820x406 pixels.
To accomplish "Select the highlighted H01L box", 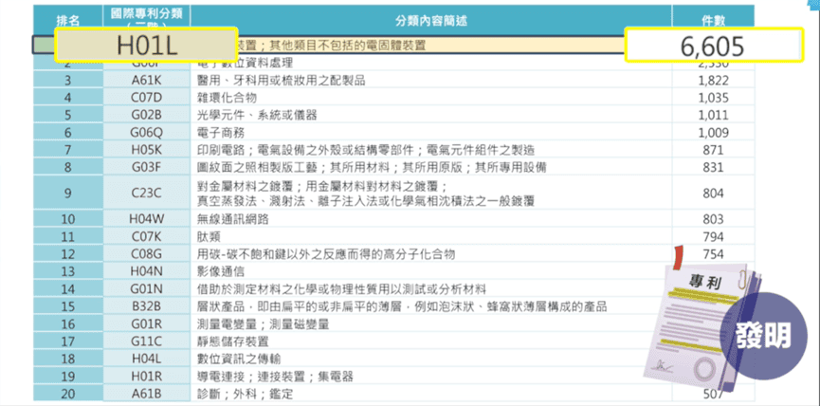I will 147,46.
